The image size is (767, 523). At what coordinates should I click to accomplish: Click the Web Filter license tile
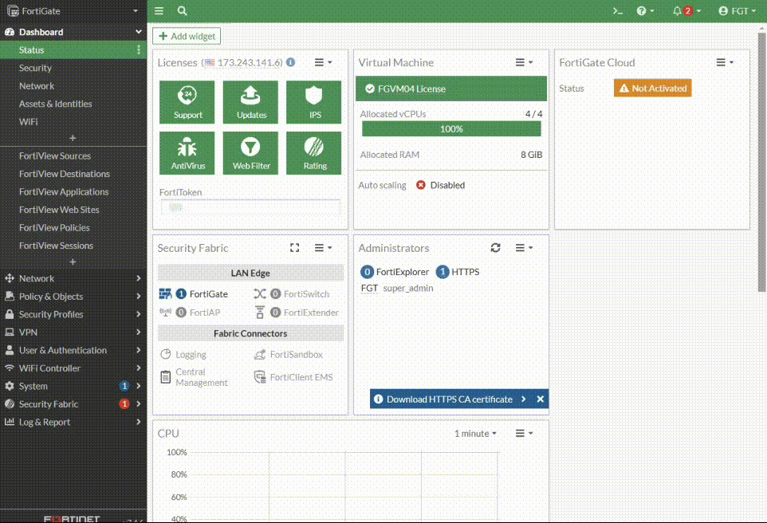[250, 153]
